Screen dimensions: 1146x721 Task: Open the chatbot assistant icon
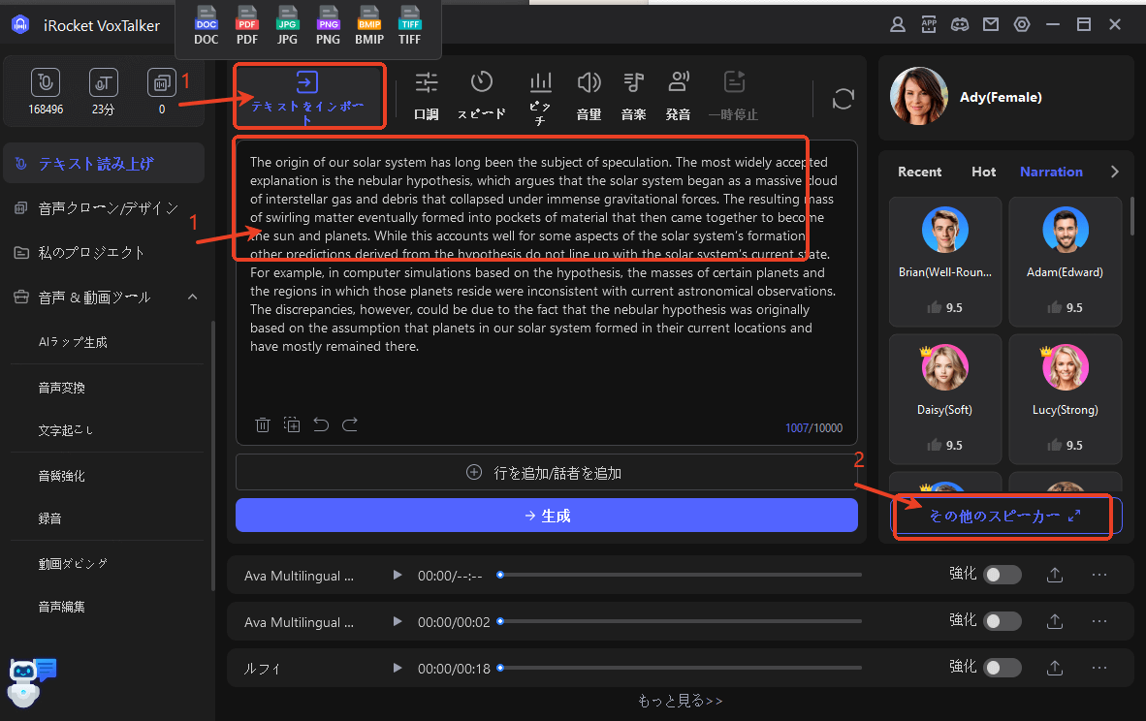31,682
